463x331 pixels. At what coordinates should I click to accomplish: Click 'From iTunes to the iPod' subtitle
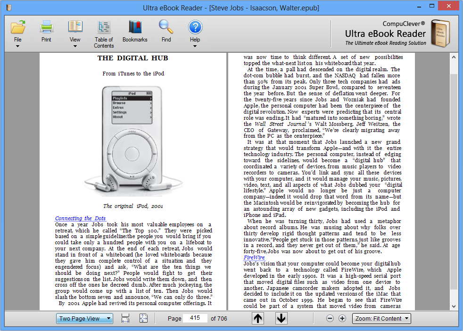click(x=133, y=74)
